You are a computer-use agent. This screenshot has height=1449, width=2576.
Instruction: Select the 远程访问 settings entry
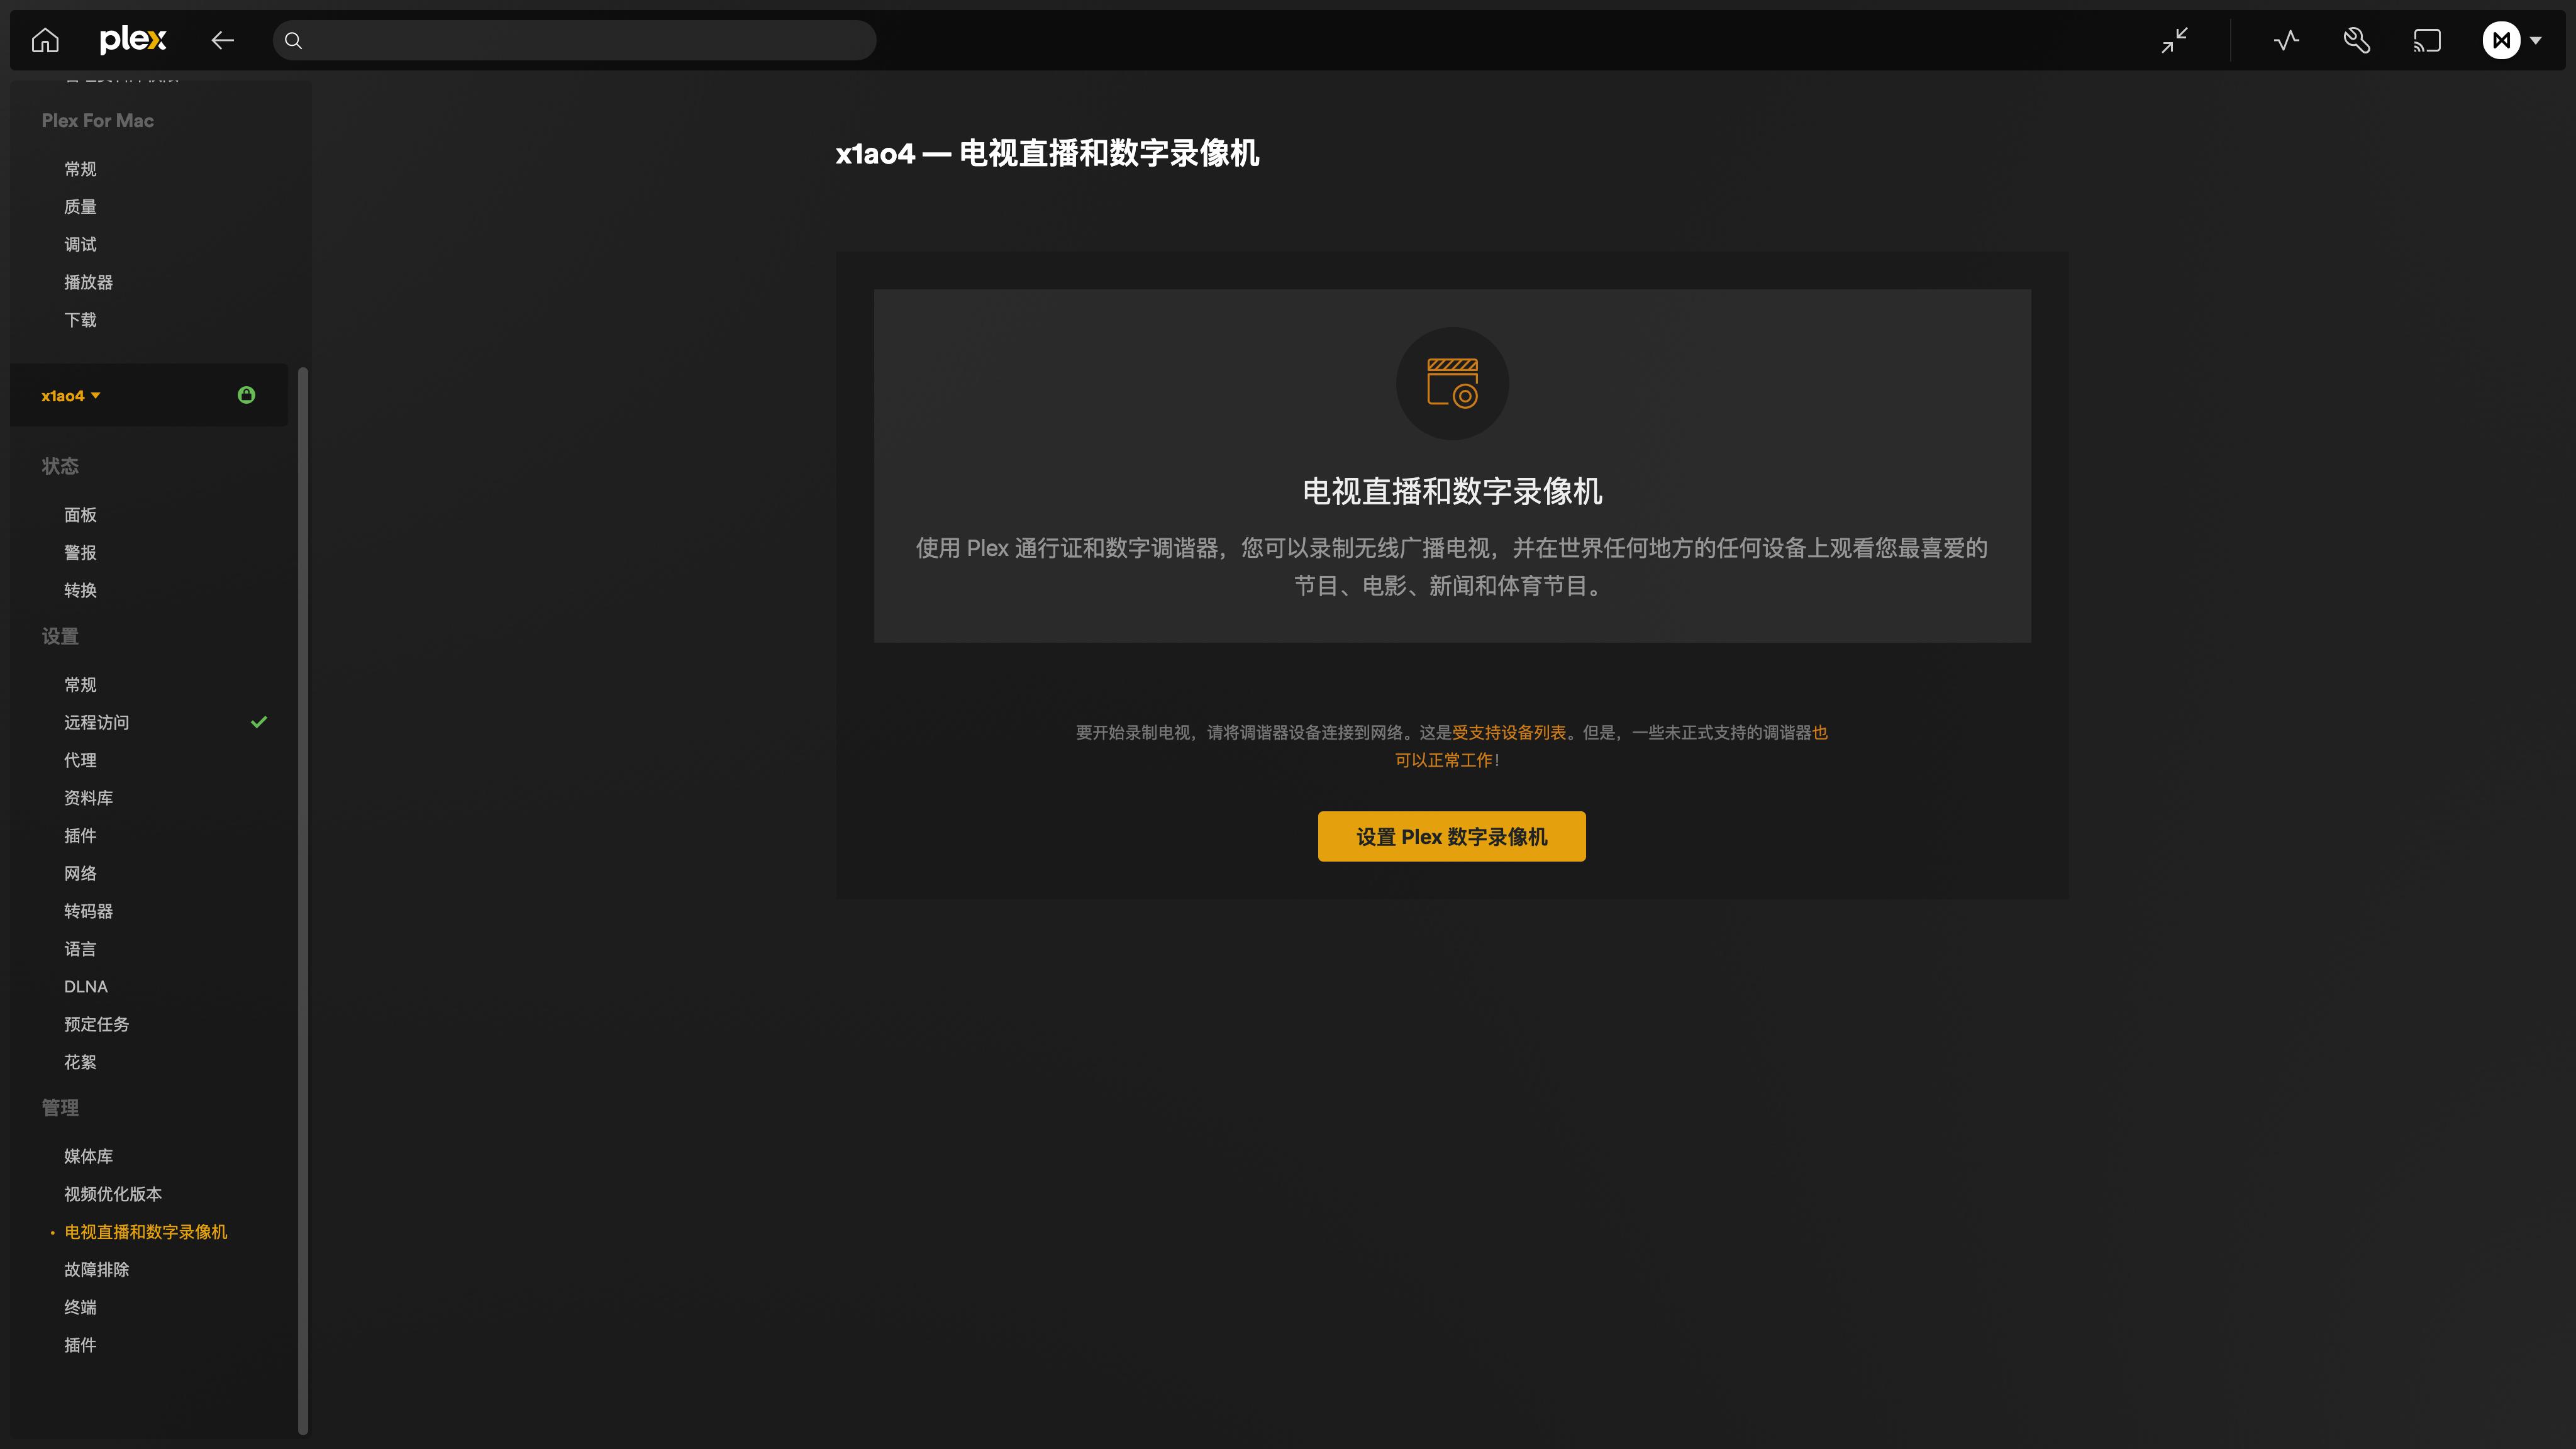[96, 722]
